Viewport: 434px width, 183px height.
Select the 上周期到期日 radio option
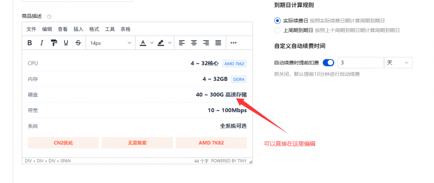click(278, 30)
